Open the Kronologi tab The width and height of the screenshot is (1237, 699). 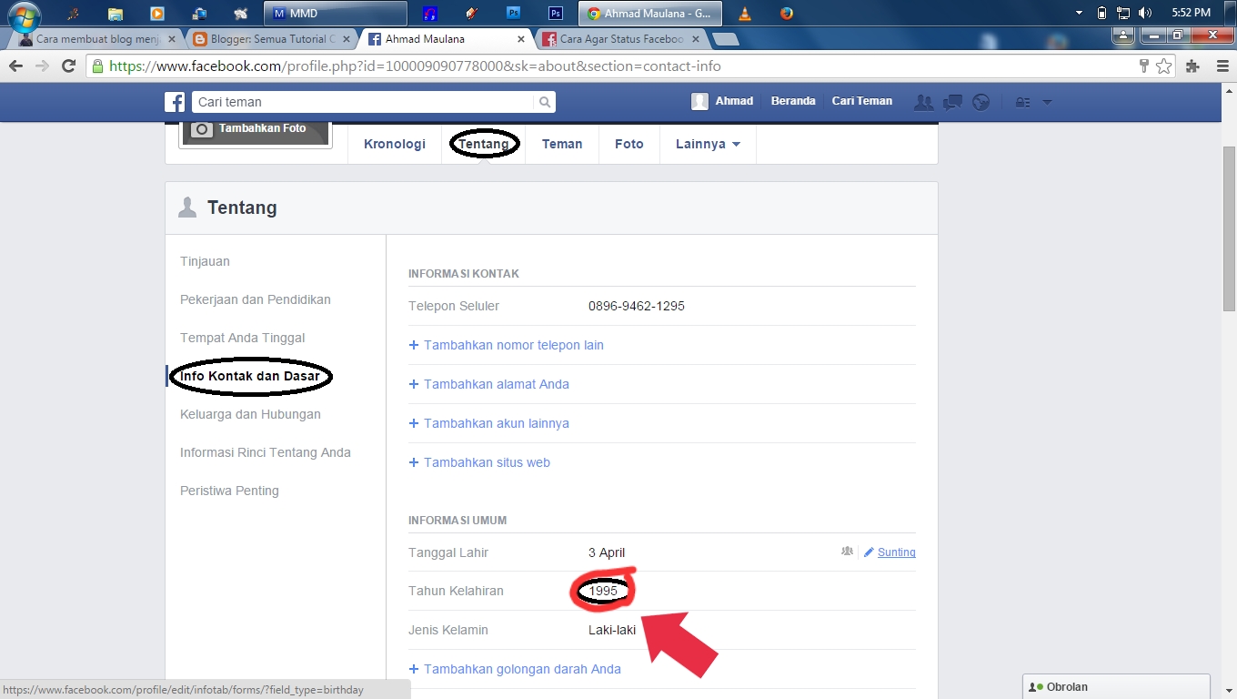(x=395, y=144)
